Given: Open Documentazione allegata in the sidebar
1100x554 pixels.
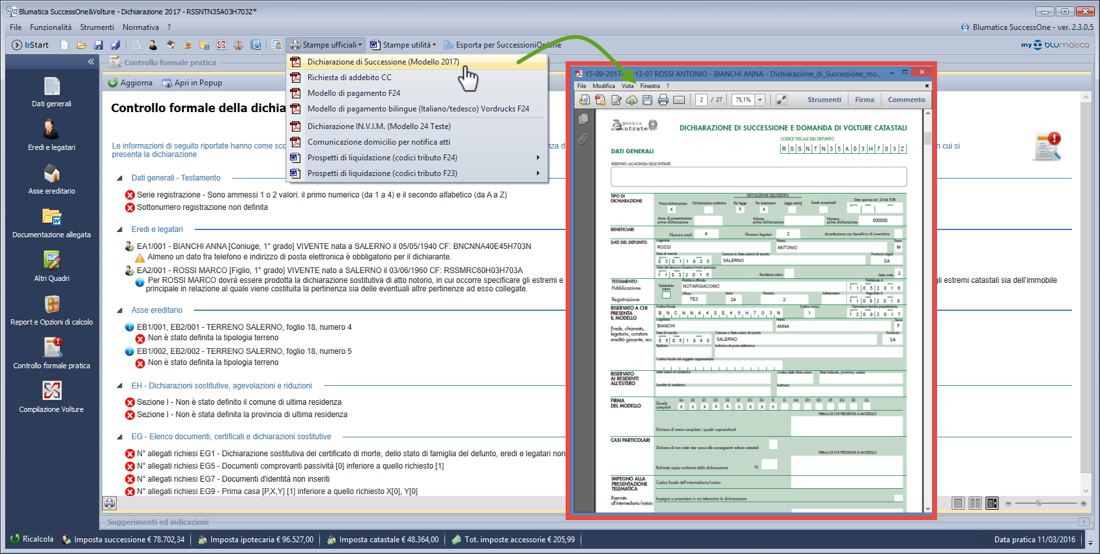Looking at the screenshot, I should click(x=51, y=223).
